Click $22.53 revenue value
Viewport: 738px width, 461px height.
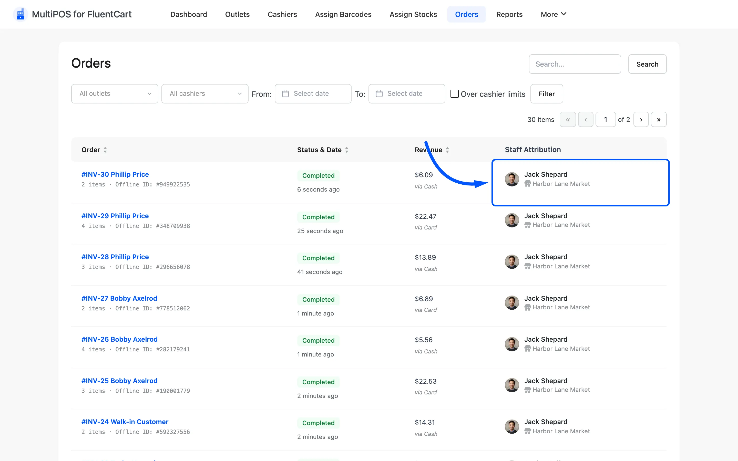[425, 381]
